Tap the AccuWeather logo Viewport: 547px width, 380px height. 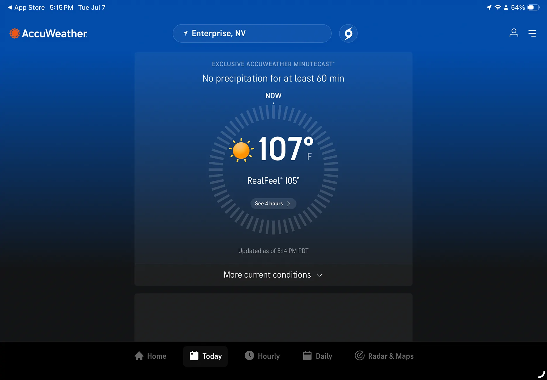(48, 33)
